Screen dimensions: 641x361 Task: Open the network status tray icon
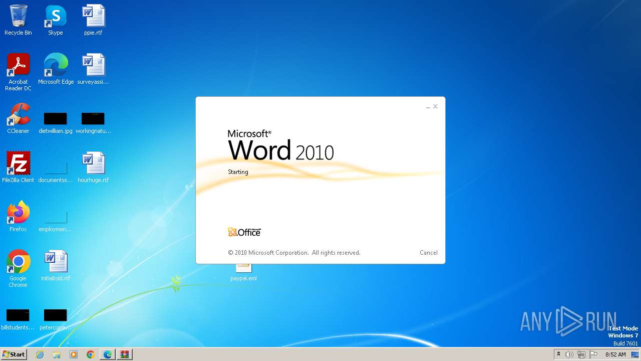pyautogui.click(x=581, y=354)
